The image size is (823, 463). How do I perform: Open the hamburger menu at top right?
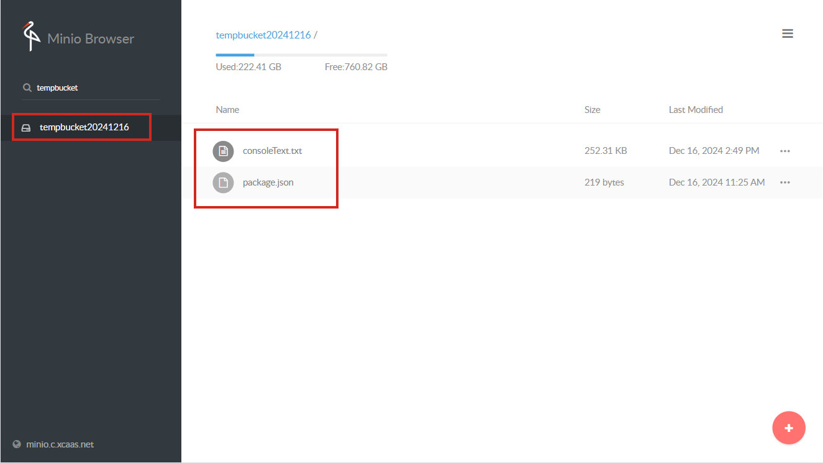point(788,34)
